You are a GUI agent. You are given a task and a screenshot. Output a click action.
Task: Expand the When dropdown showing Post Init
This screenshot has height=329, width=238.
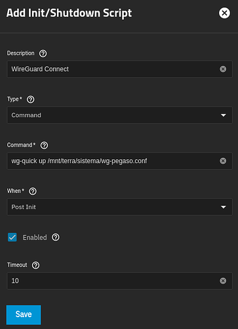[x=119, y=207]
